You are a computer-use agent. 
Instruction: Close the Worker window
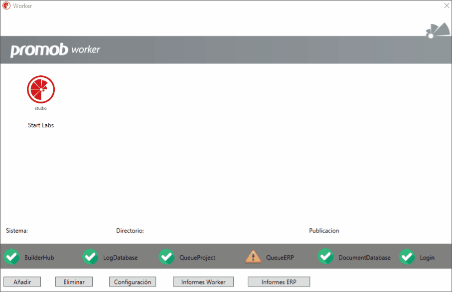pos(447,5)
